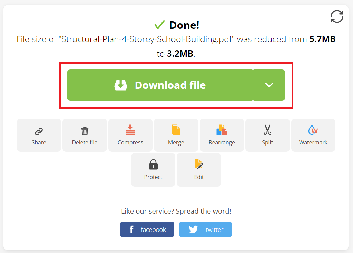Open the Merge tool
The image size is (353, 253).
pyautogui.click(x=176, y=135)
